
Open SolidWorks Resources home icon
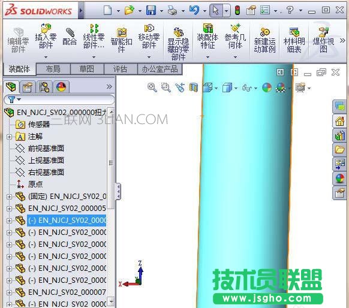click(x=339, y=122)
